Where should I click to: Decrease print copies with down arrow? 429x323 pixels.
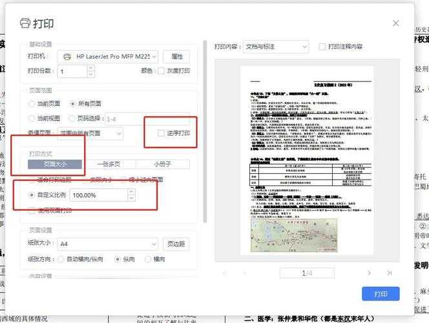[91, 74]
